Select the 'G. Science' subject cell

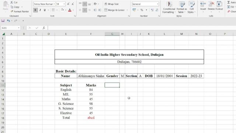tap(66, 104)
